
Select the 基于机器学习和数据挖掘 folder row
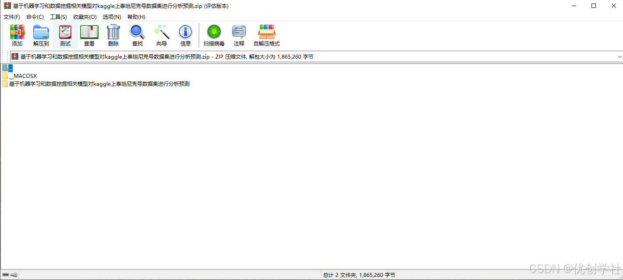point(96,84)
